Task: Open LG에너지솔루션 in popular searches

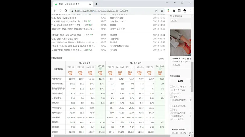Action: point(180,100)
